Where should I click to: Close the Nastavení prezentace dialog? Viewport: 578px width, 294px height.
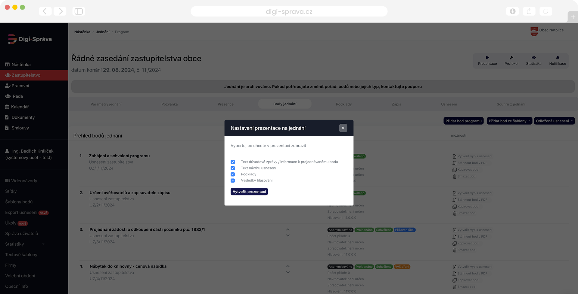click(x=343, y=128)
